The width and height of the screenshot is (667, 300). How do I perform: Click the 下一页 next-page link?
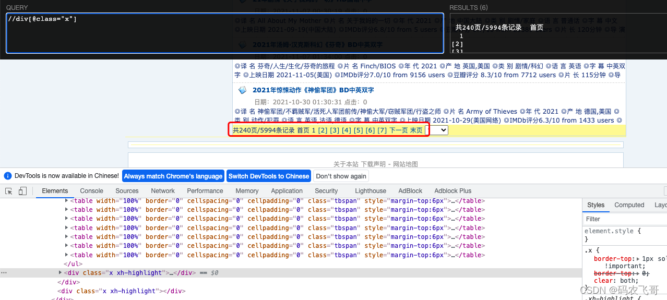(399, 130)
